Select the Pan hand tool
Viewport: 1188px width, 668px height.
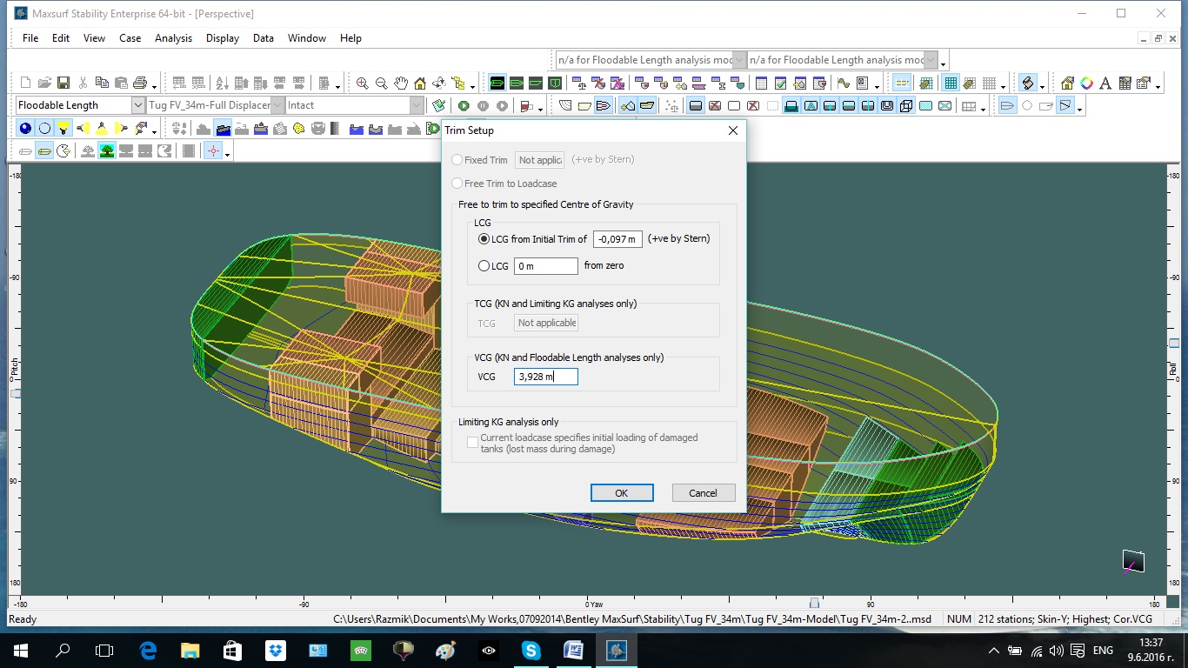click(x=401, y=83)
